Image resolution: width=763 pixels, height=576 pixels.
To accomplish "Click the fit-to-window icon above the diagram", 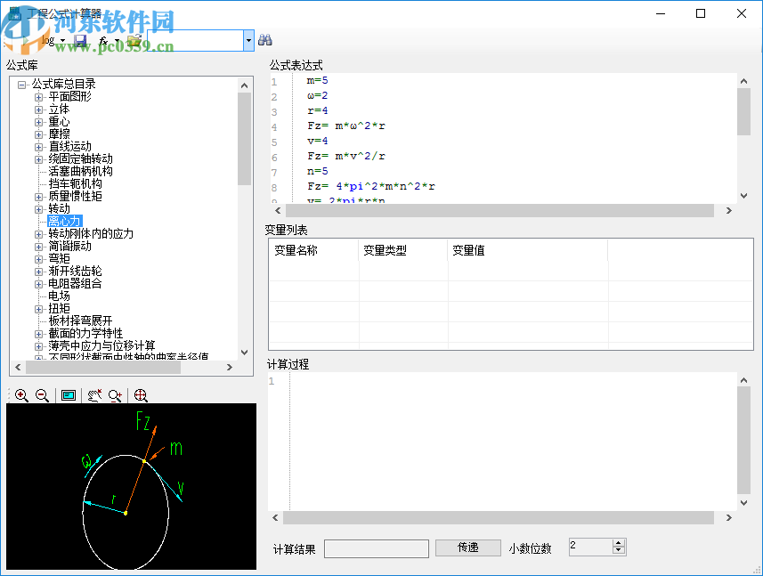I will (69, 395).
